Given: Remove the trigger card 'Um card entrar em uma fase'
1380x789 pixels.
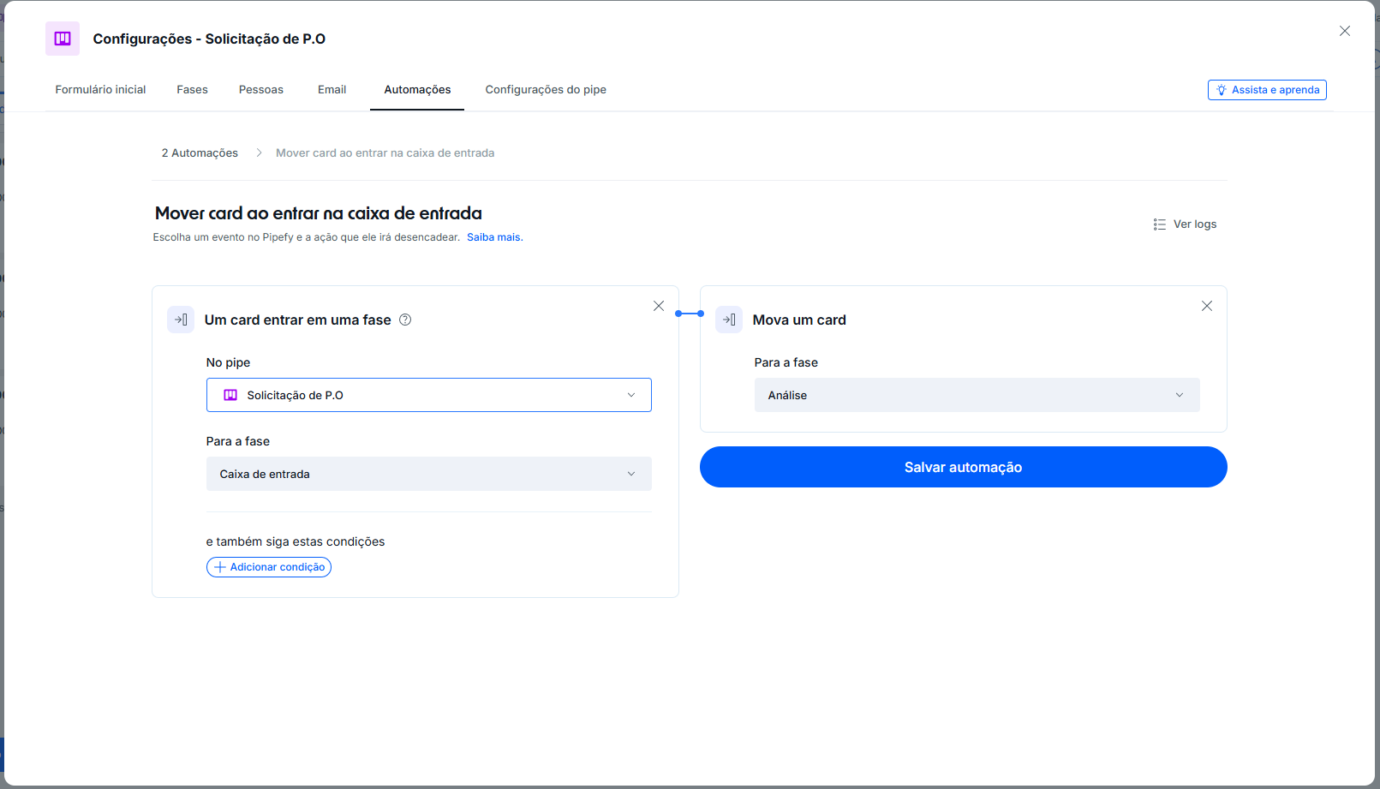Looking at the screenshot, I should click(659, 306).
